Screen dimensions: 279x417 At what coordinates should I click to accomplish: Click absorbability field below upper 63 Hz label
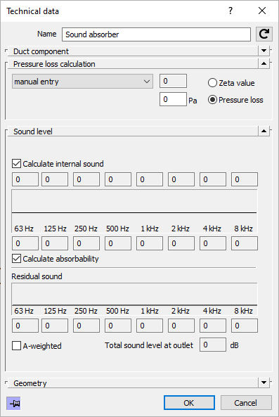pyautogui.click(x=25, y=243)
